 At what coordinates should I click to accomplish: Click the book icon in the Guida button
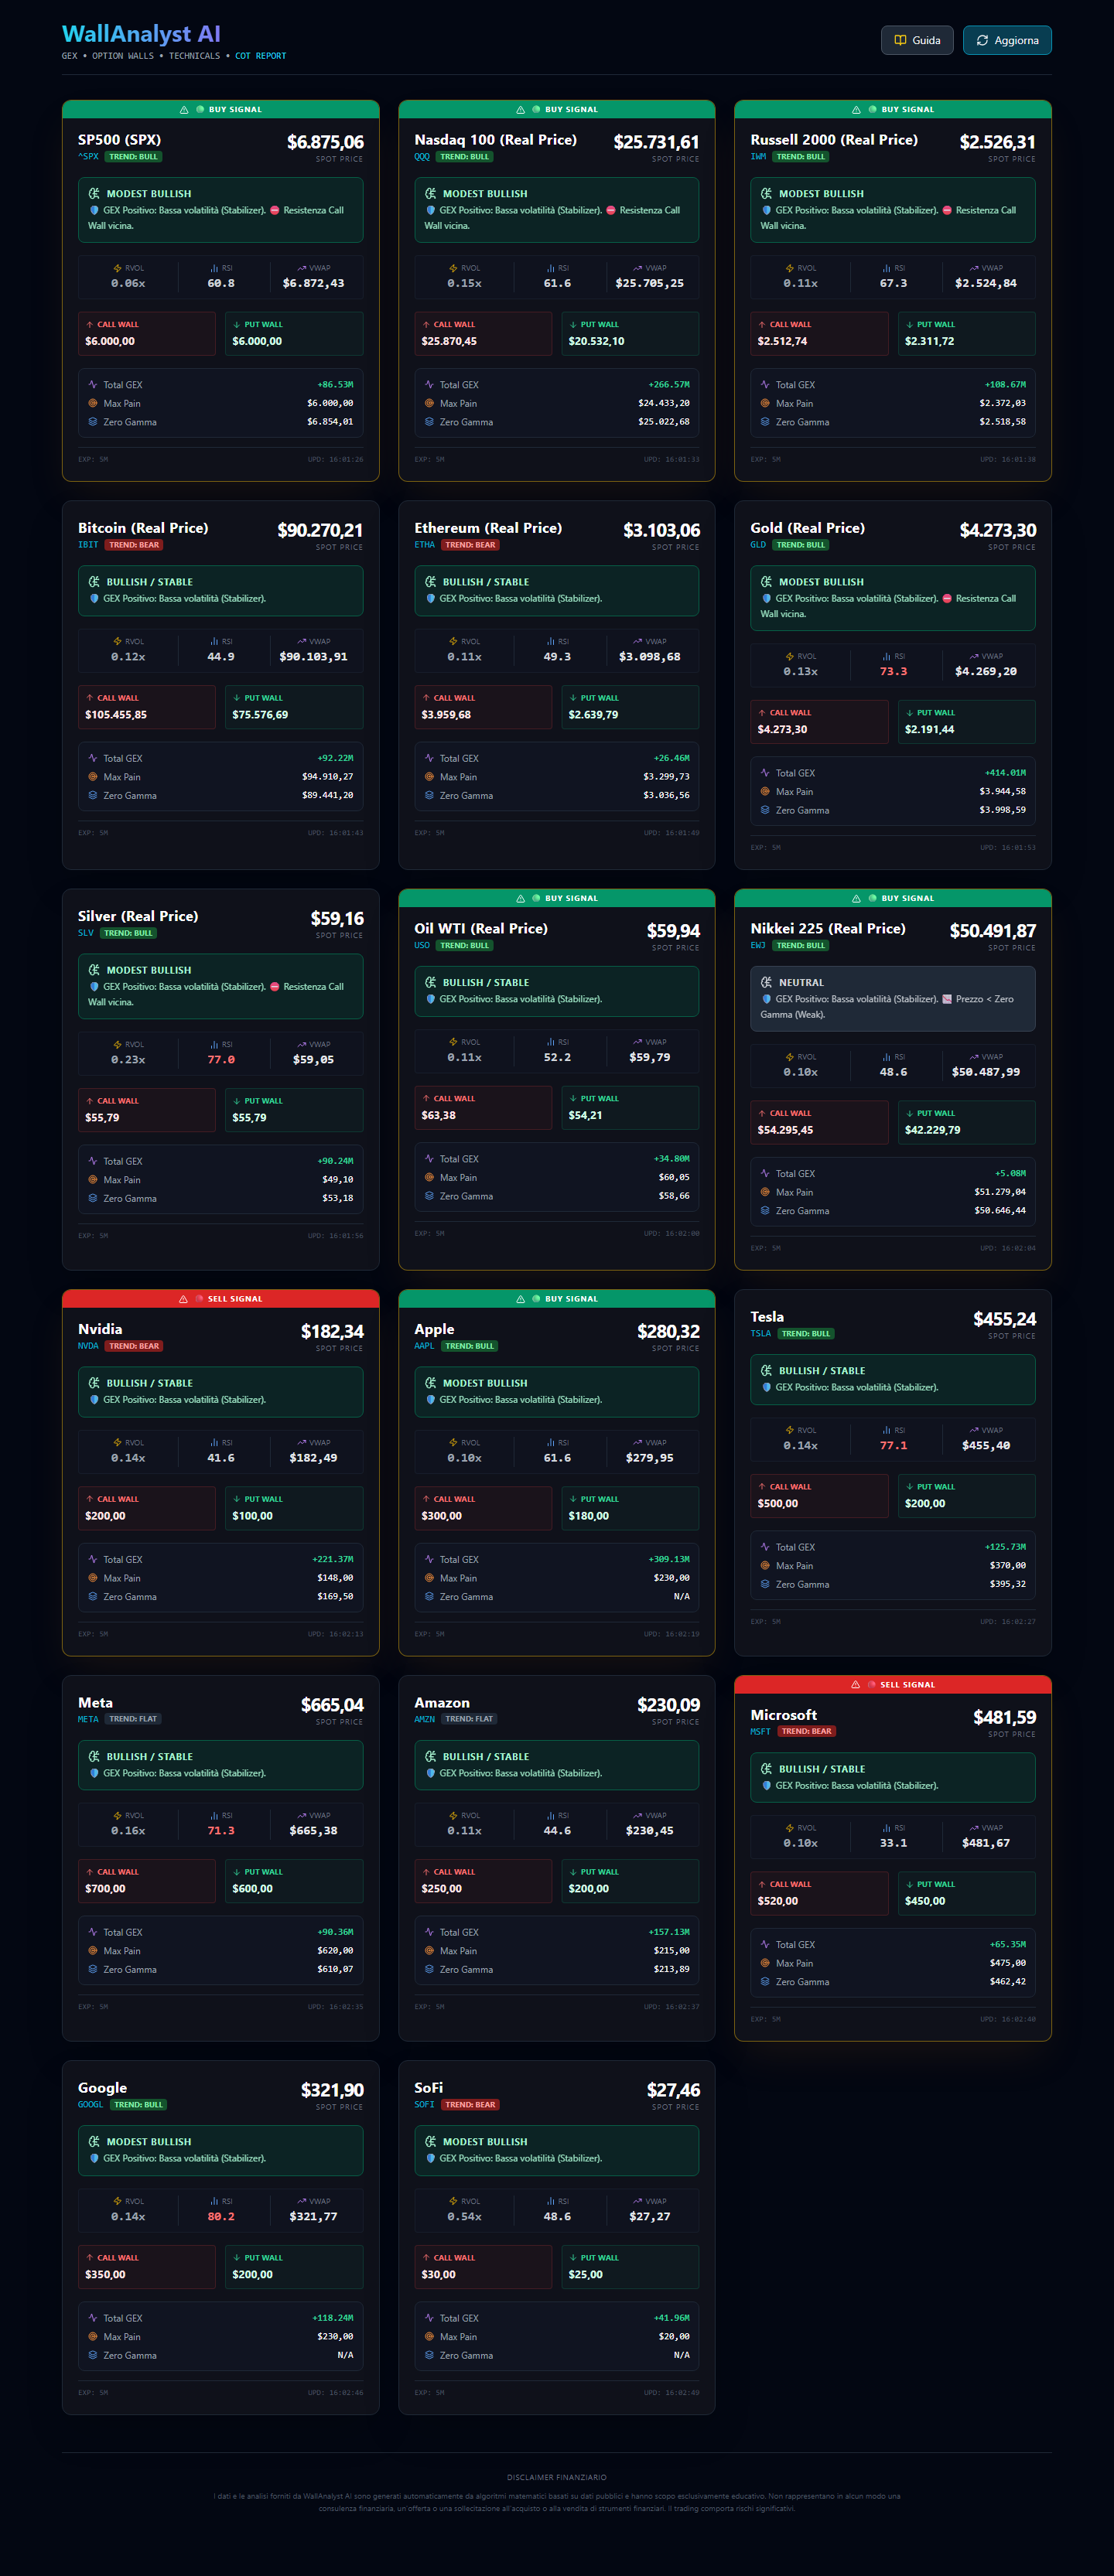(900, 41)
